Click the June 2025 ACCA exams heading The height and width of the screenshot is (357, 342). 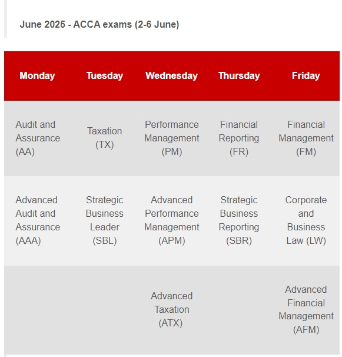click(x=99, y=24)
